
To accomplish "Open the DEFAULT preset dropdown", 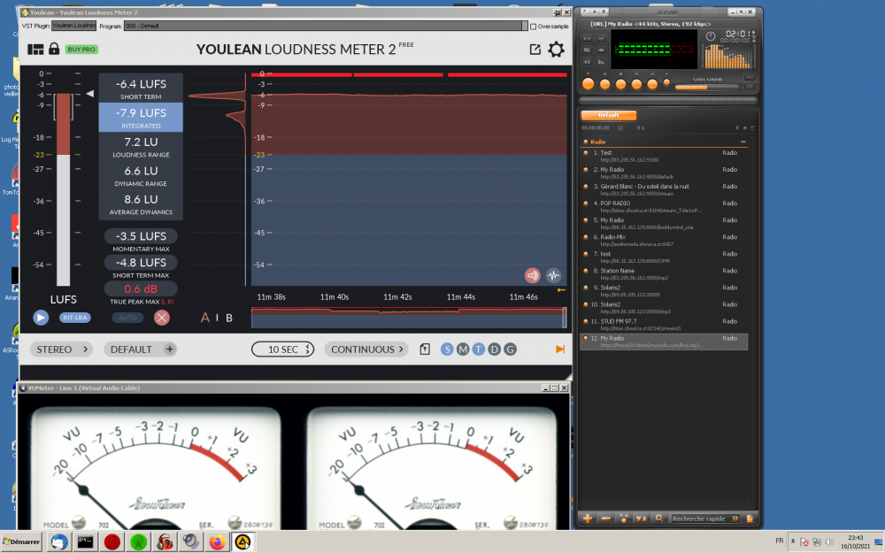I will pyautogui.click(x=132, y=349).
